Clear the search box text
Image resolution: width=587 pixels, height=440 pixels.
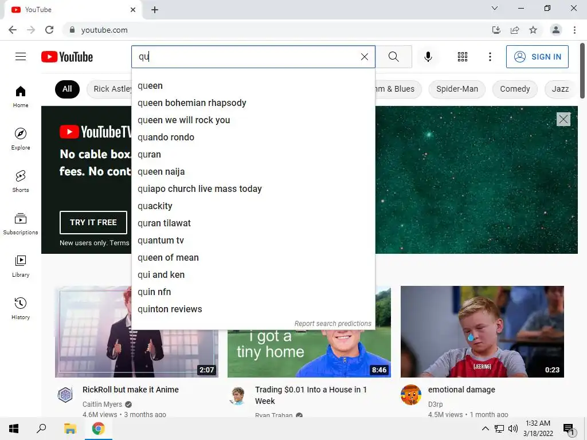click(364, 57)
